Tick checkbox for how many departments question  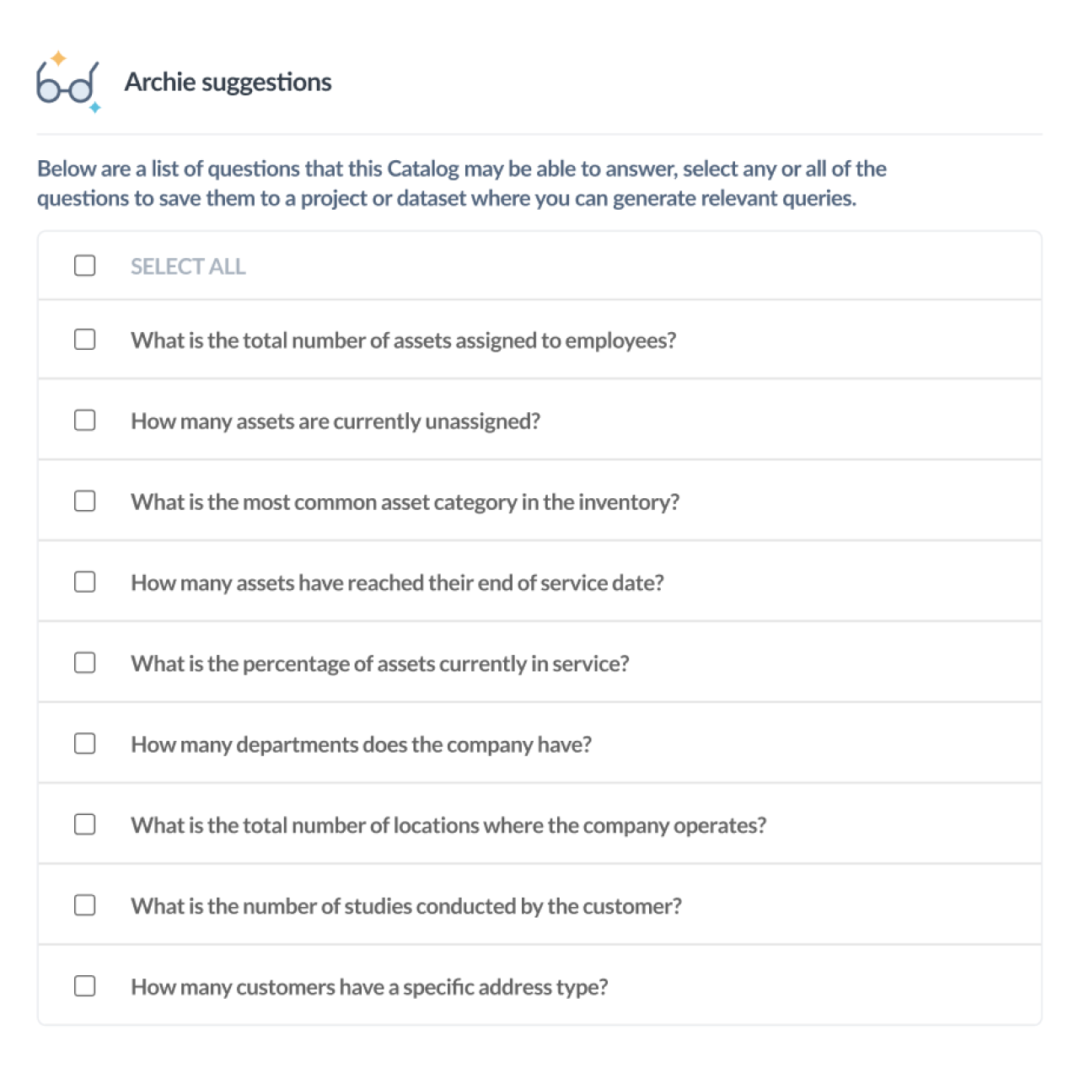[x=84, y=743]
